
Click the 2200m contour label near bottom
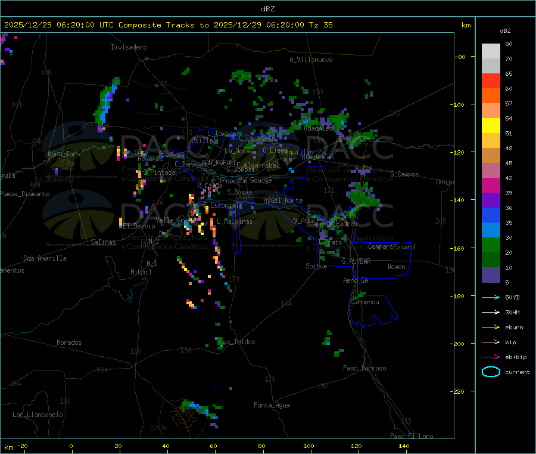[x=158, y=428]
